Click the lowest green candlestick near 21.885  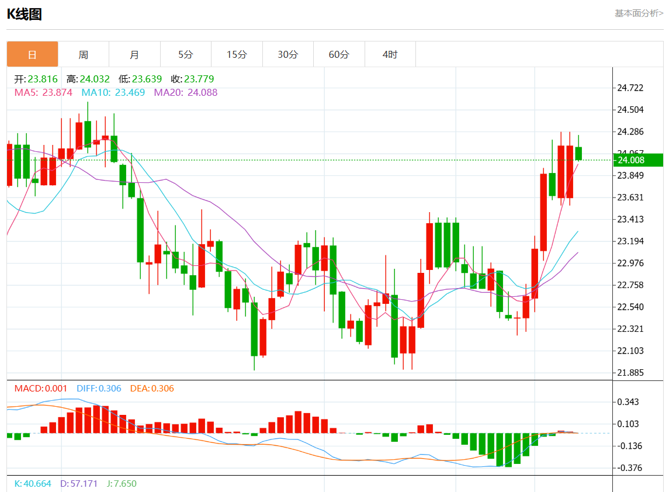coord(254,329)
